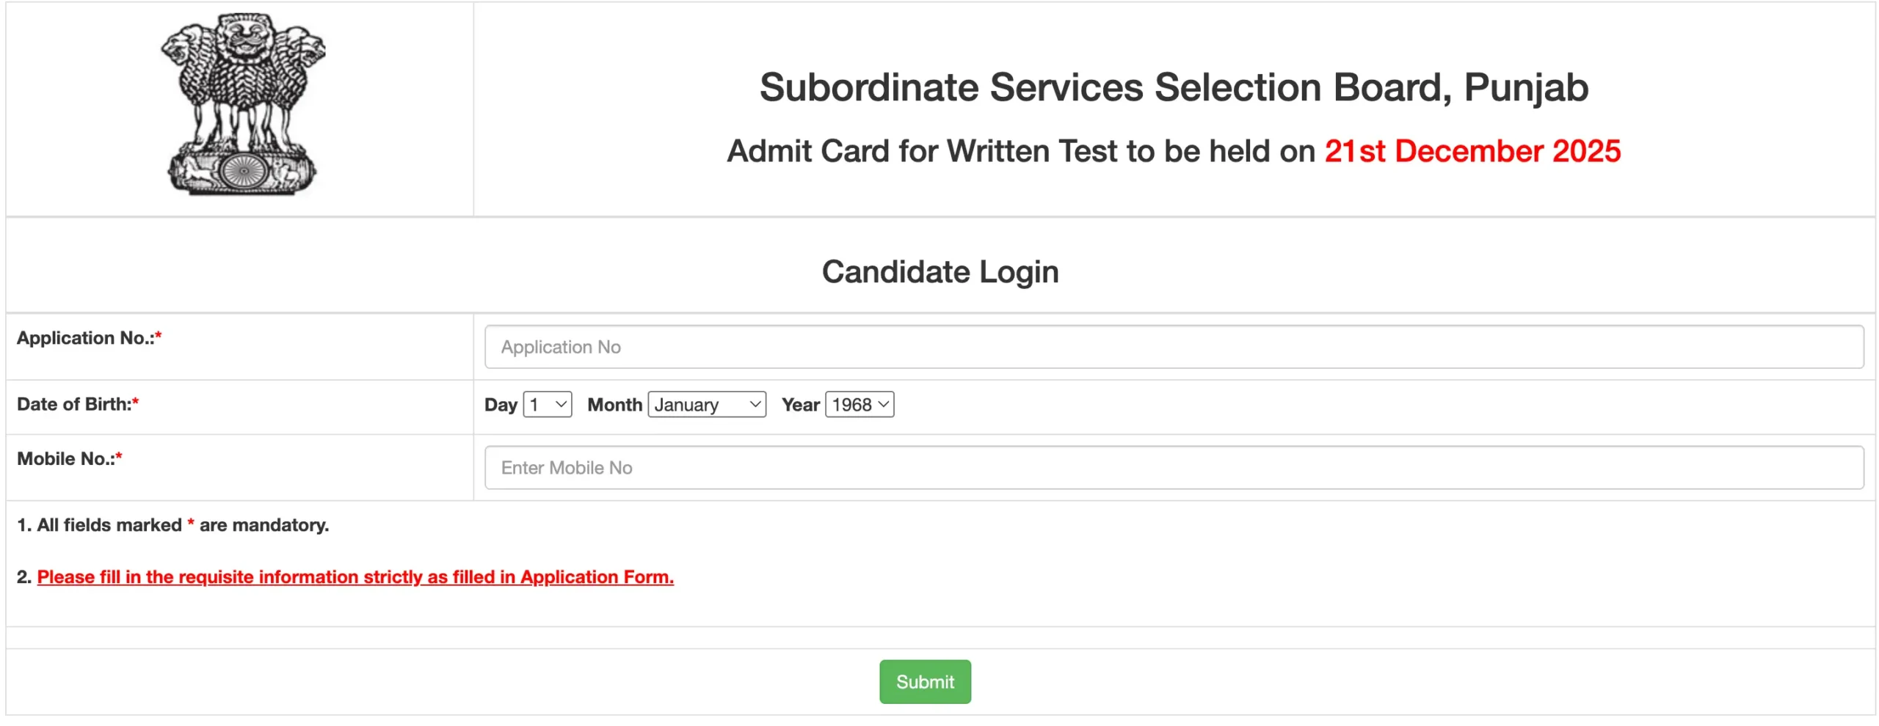Click the Year label text
The width and height of the screenshot is (1879, 726).
tap(801, 404)
